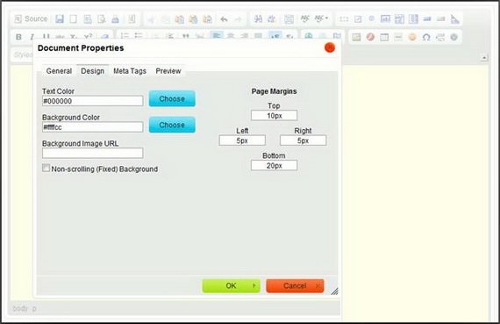The image size is (500, 324).
Task: Insert a Textarea form icon
Action: 399,19
